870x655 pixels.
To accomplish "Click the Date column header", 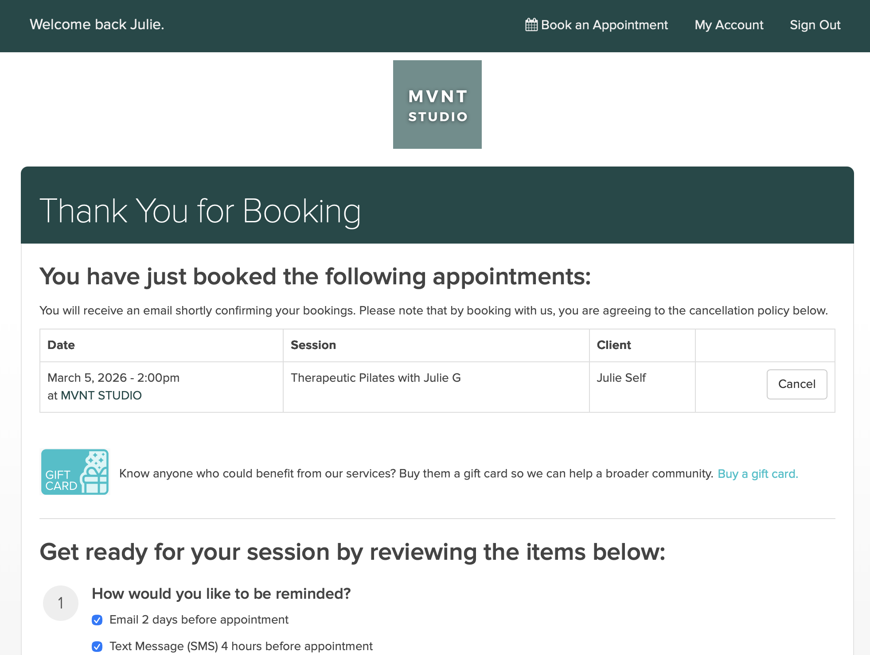I will click(x=61, y=345).
